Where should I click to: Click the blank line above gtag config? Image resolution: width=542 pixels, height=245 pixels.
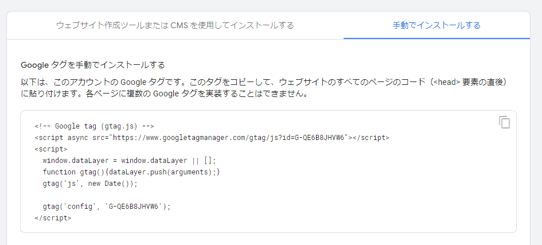(268, 195)
